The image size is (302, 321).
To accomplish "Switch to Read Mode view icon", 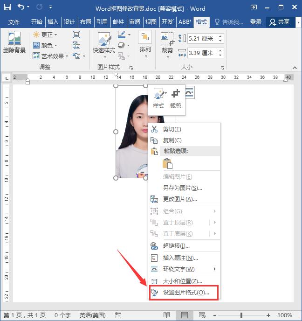I will pos(167,315).
